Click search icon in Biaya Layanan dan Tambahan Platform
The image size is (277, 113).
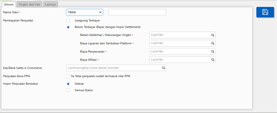[212, 43]
